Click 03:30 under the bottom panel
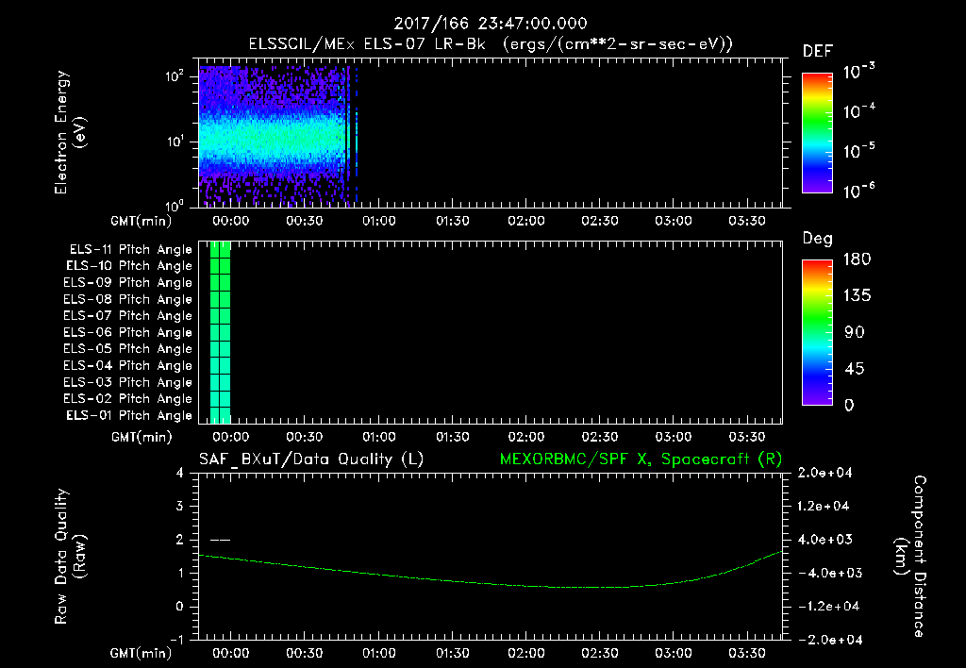Image resolution: width=966 pixels, height=668 pixels. tap(747, 653)
